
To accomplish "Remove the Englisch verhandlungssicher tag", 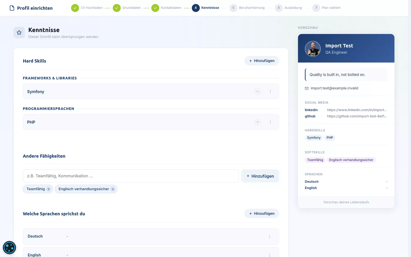I will 113,189.
